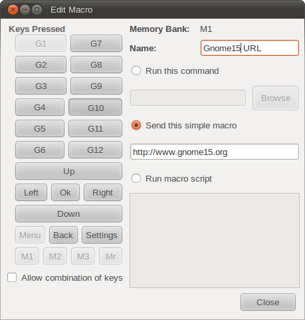Click the G12 key button

[95, 150]
